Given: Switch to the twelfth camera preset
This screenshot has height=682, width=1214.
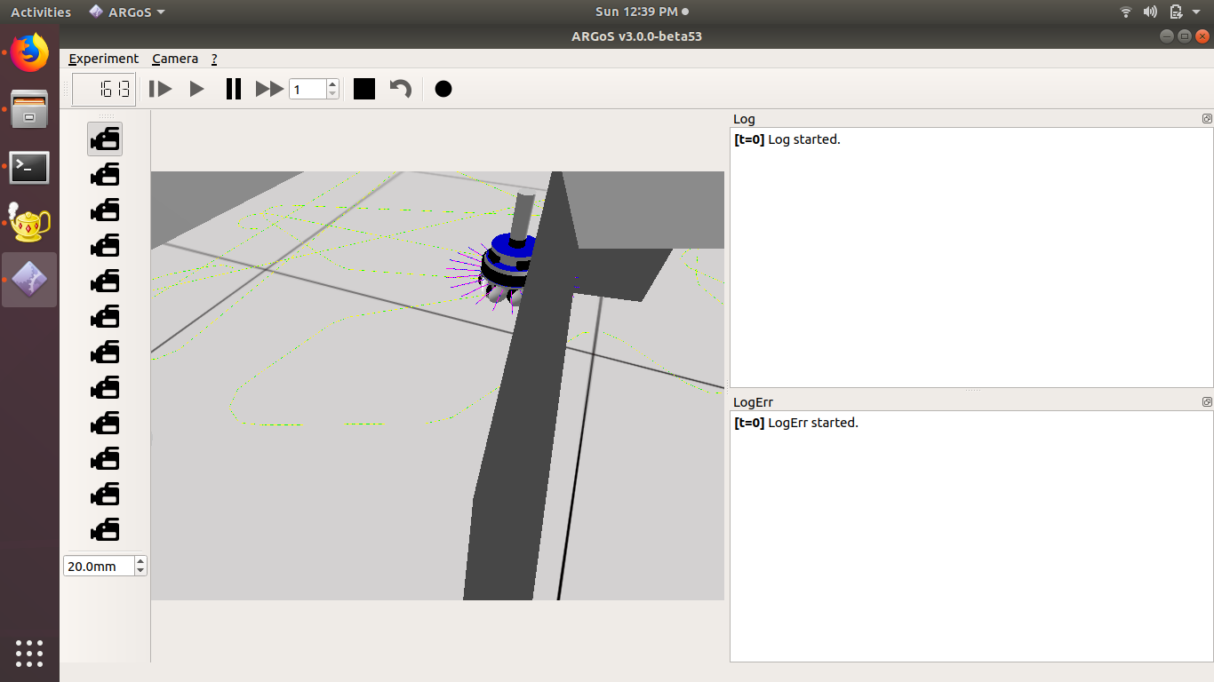Looking at the screenshot, I should point(105,530).
